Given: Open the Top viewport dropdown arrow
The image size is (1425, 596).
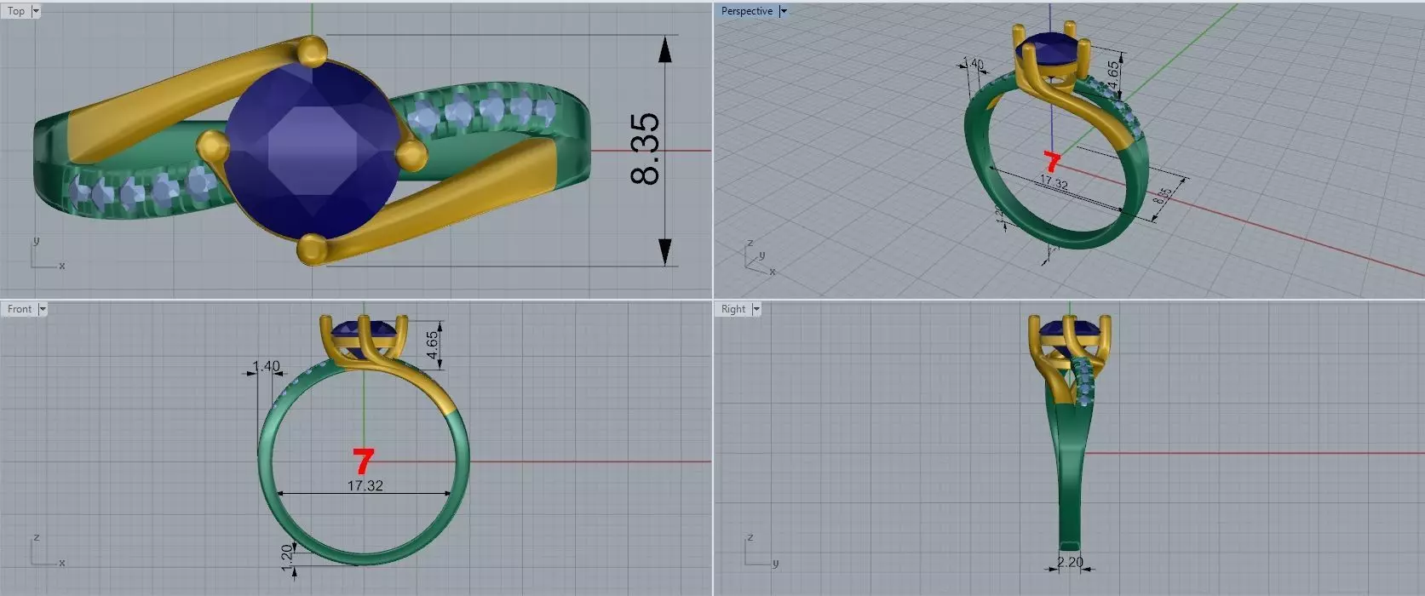Looking at the screenshot, I should [36, 11].
